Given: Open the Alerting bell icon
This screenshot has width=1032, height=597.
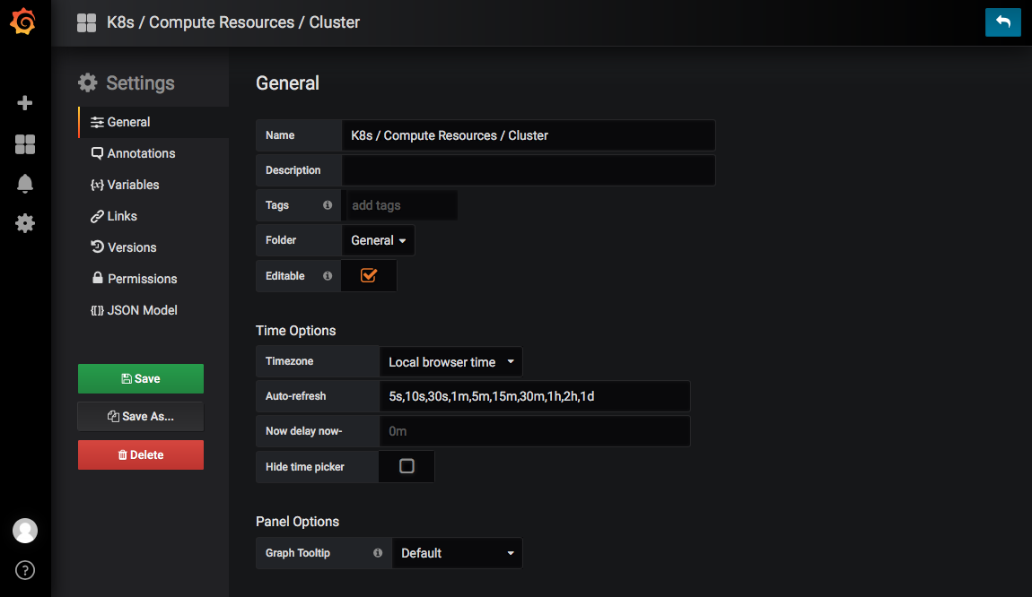Looking at the screenshot, I should coord(25,184).
